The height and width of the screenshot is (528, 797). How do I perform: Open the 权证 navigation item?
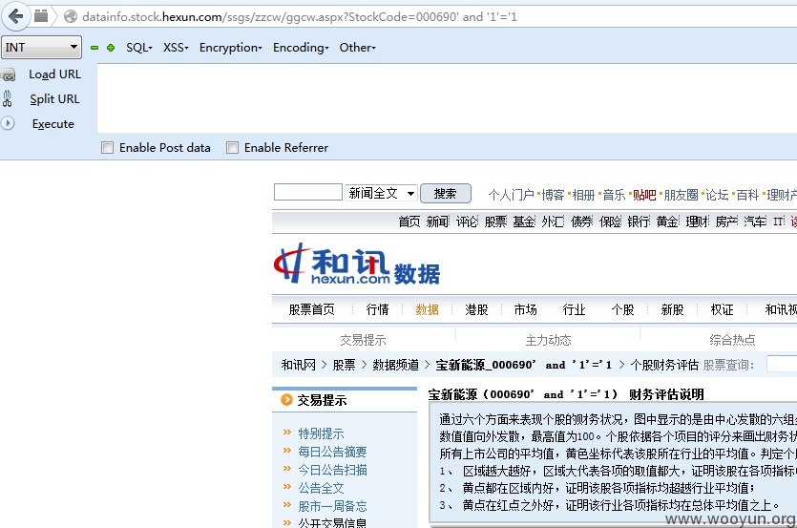click(722, 309)
